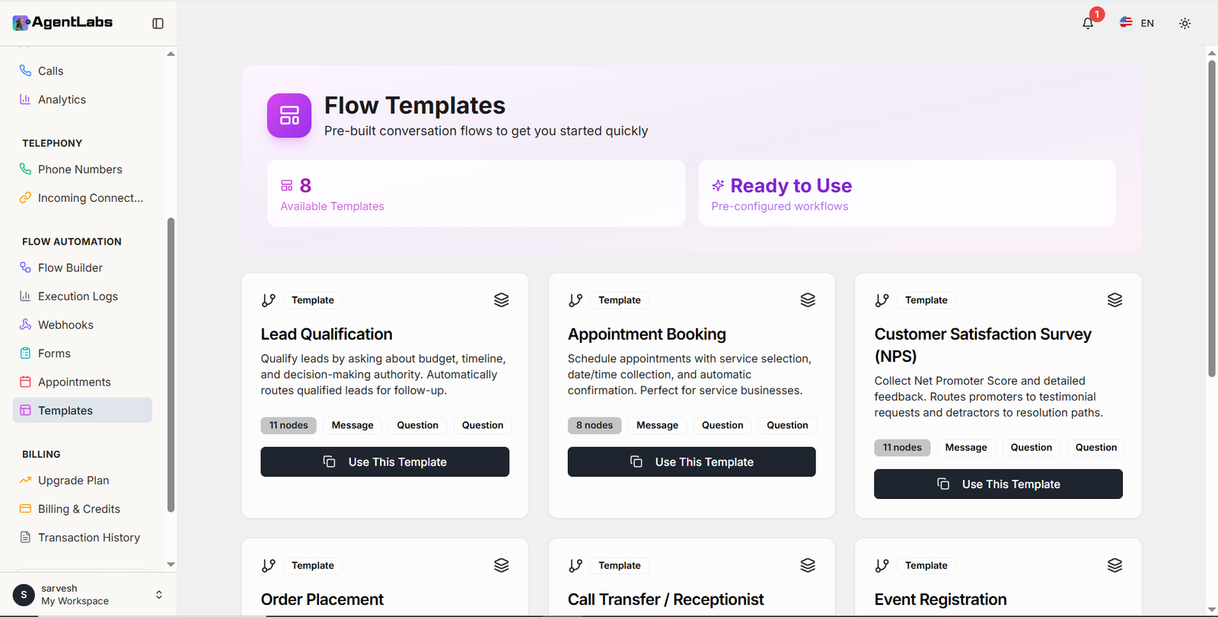Click the Phone Numbers icon
The image size is (1218, 617).
click(25, 169)
